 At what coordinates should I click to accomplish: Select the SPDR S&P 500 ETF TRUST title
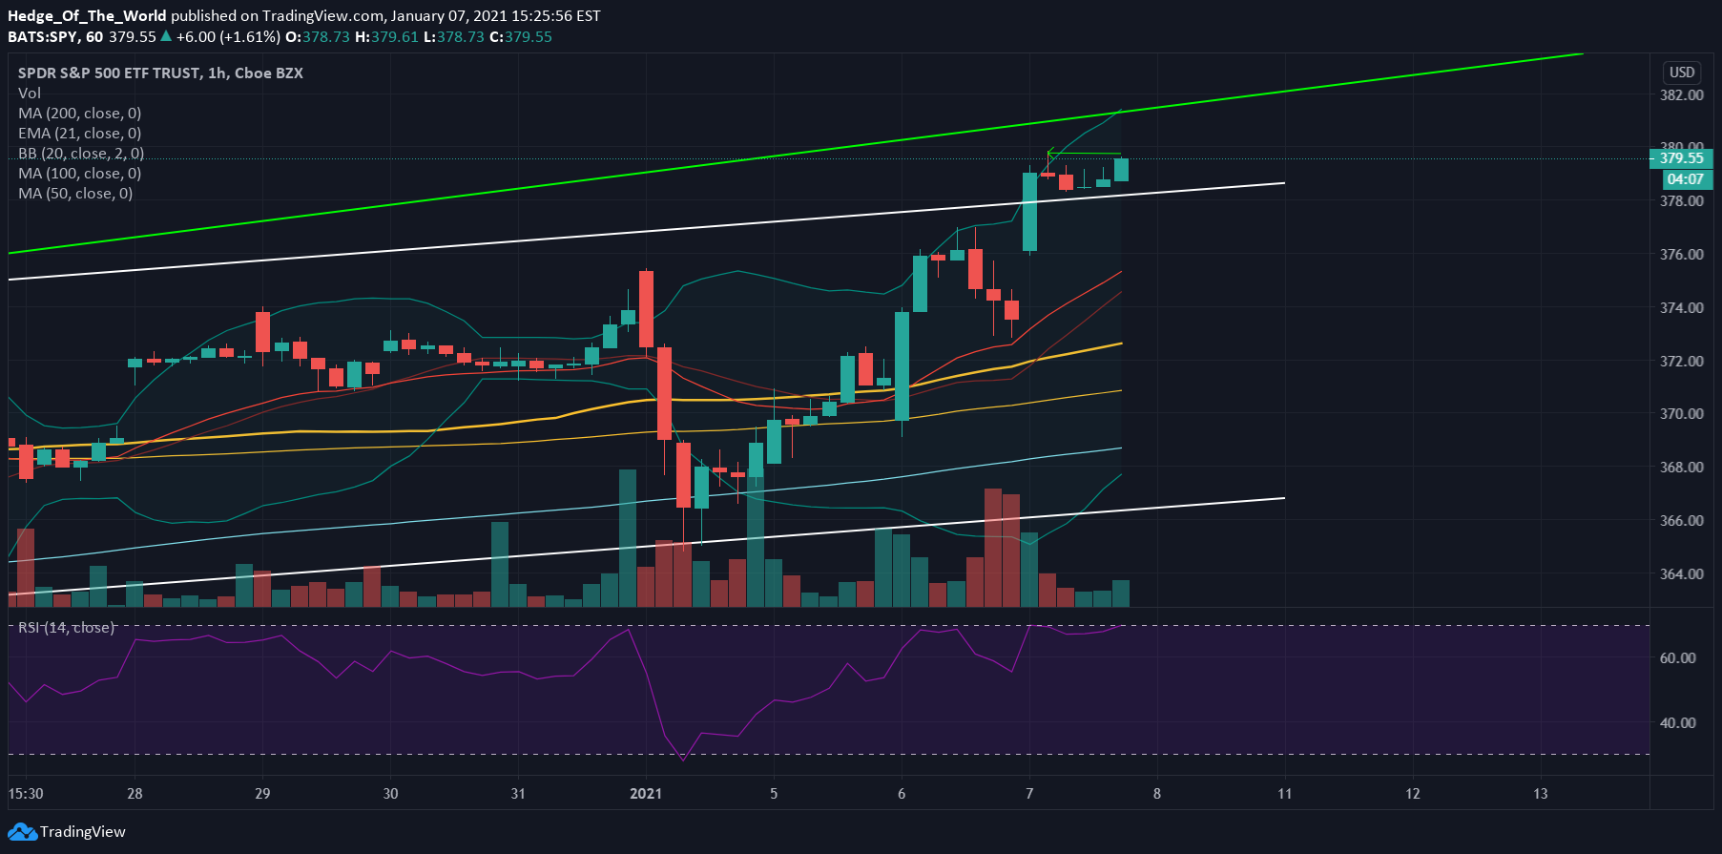click(x=160, y=73)
